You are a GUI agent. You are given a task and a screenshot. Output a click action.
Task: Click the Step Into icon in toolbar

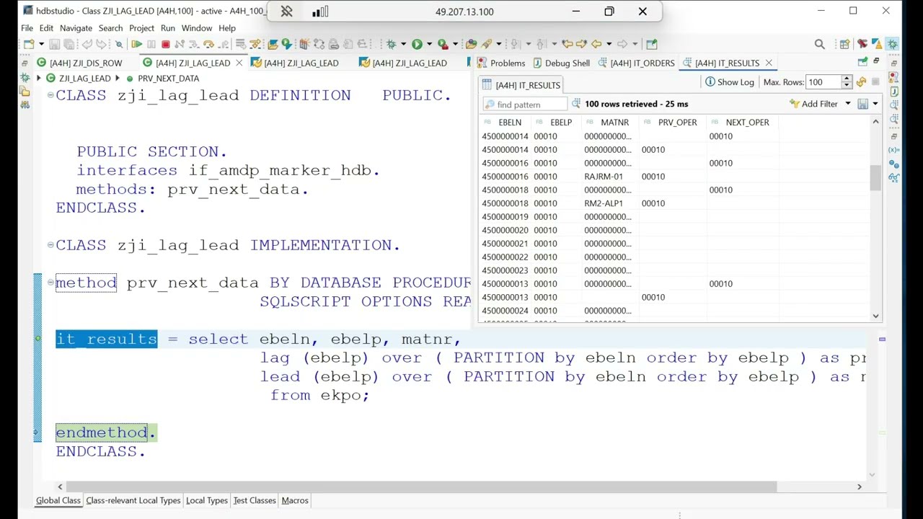point(193,44)
